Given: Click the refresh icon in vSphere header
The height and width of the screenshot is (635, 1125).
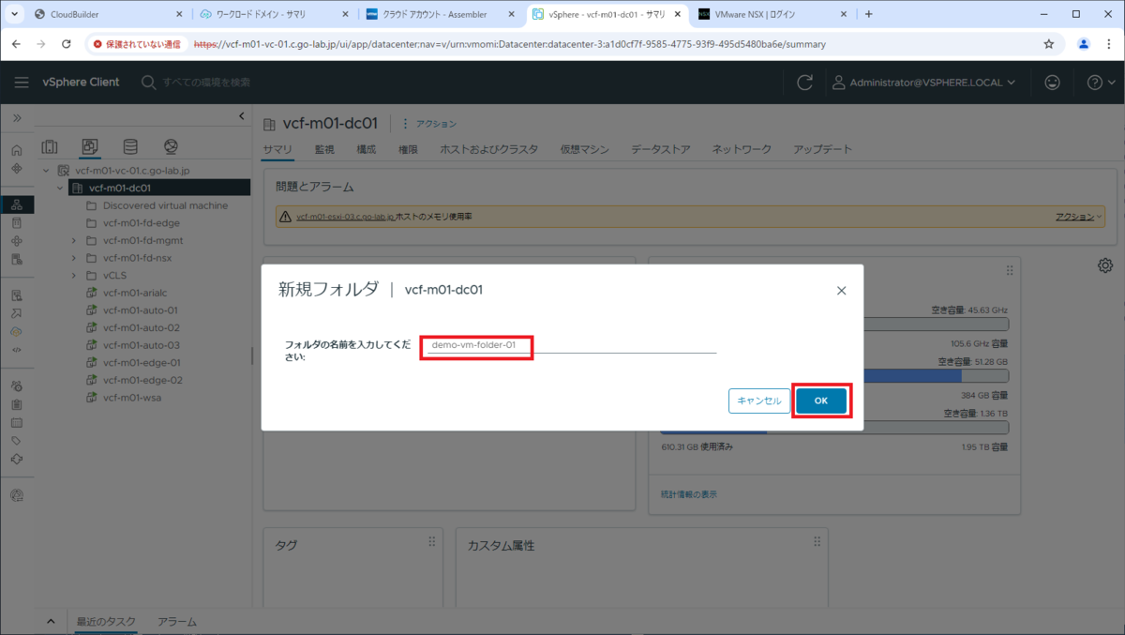Looking at the screenshot, I should coord(804,83).
